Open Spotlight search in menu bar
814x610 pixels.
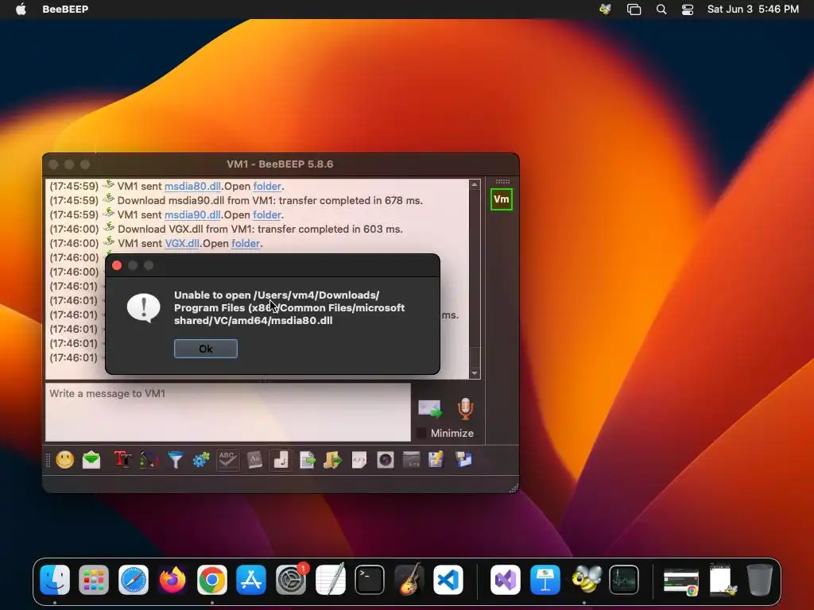pos(661,10)
